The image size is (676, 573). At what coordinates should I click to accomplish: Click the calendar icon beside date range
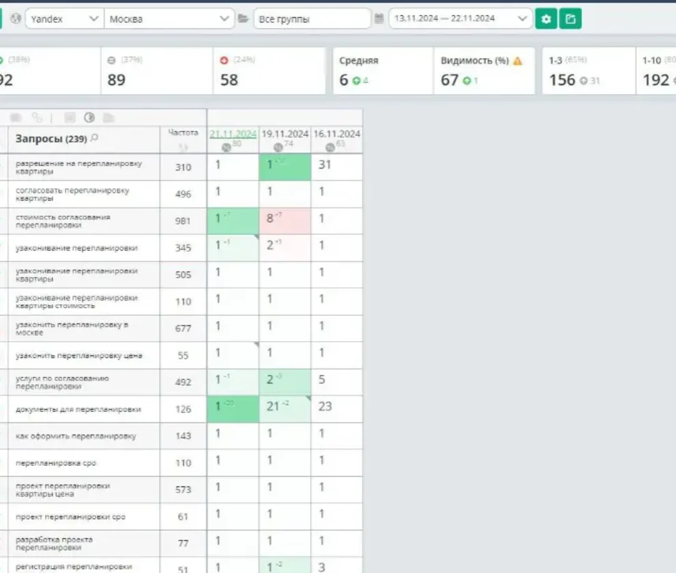pyautogui.click(x=379, y=18)
